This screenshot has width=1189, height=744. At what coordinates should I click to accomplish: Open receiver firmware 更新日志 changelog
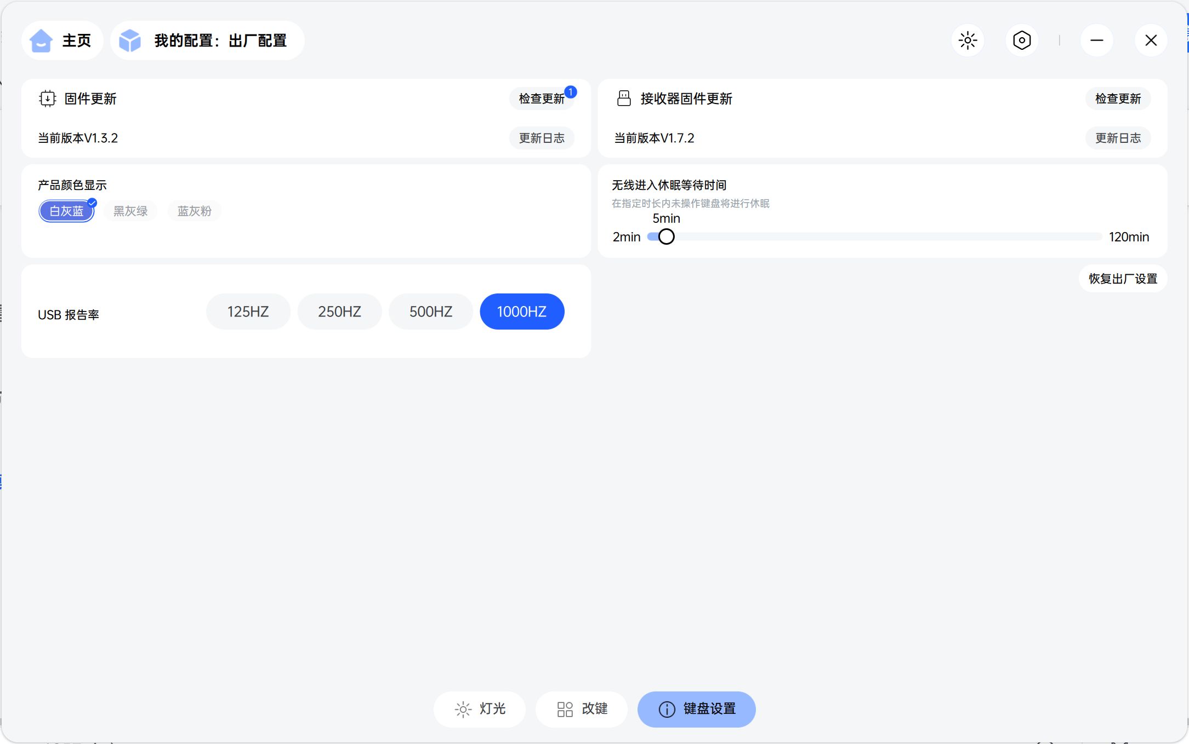click(x=1118, y=138)
